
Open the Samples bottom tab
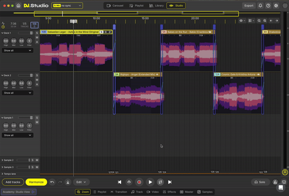205,192
